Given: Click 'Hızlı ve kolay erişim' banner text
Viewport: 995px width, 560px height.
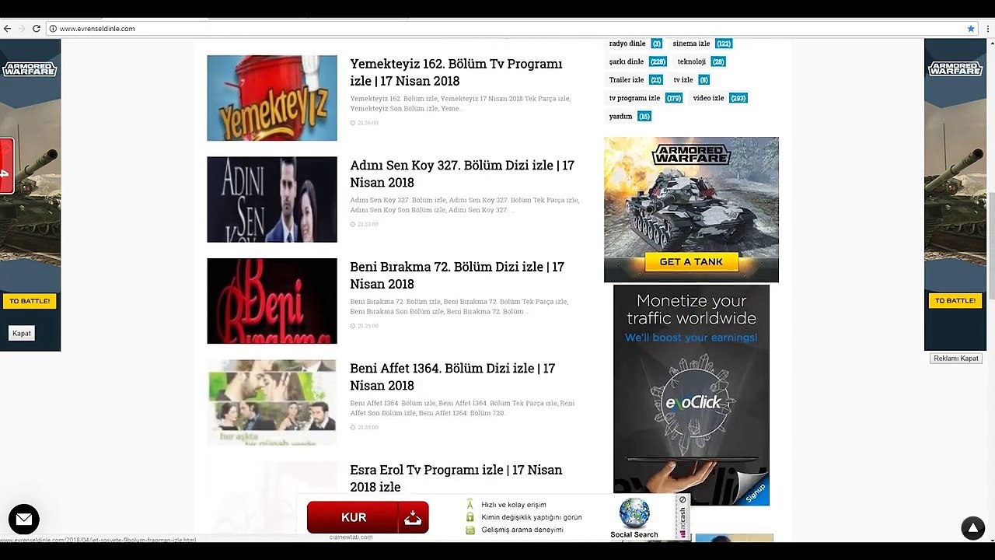Looking at the screenshot, I should (x=514, y=505).
